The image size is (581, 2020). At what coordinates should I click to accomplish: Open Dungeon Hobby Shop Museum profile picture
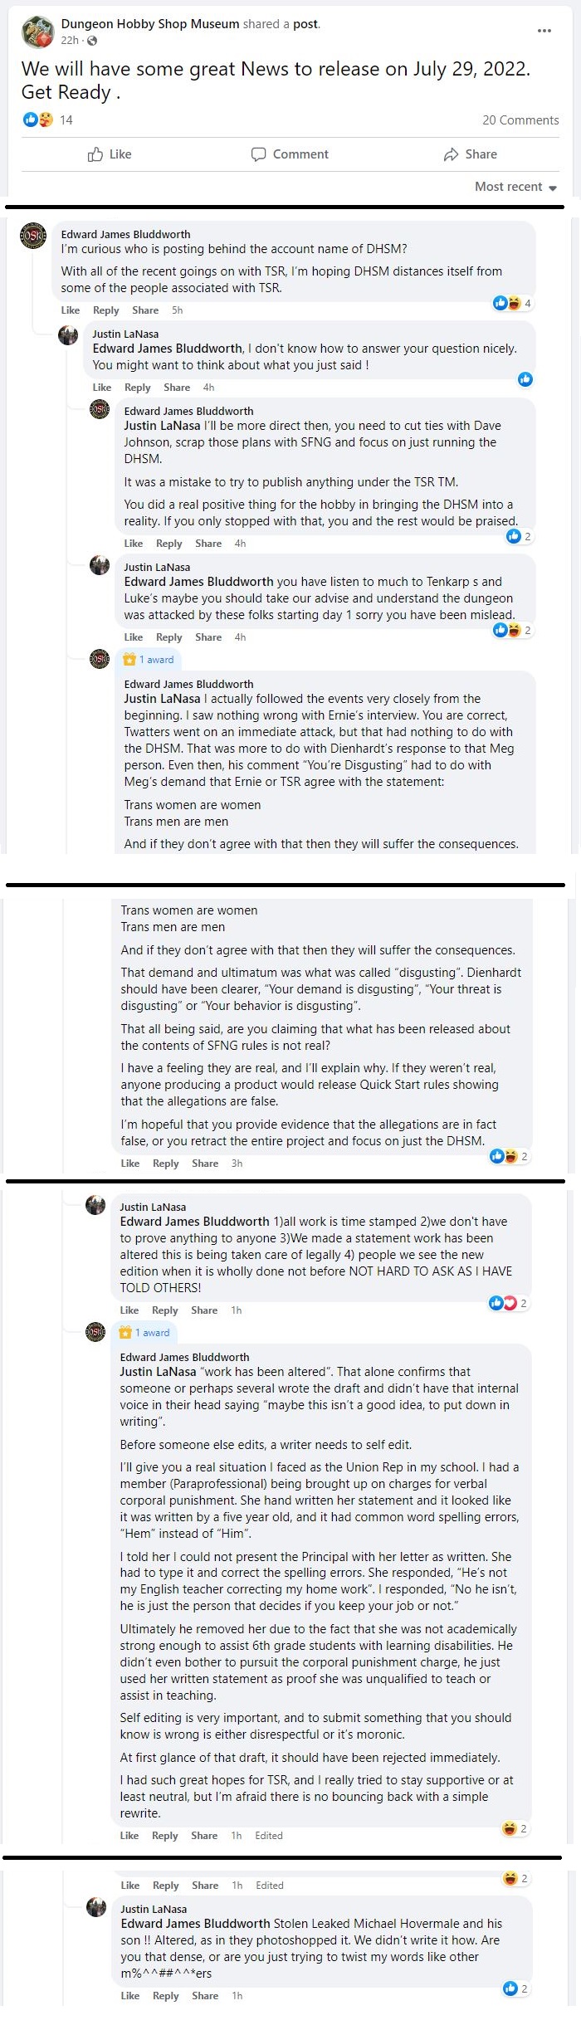(x=37, y=32)
